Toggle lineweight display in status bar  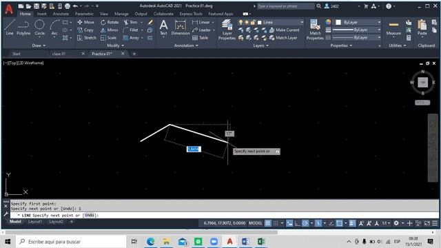click(x=352, y=223)
